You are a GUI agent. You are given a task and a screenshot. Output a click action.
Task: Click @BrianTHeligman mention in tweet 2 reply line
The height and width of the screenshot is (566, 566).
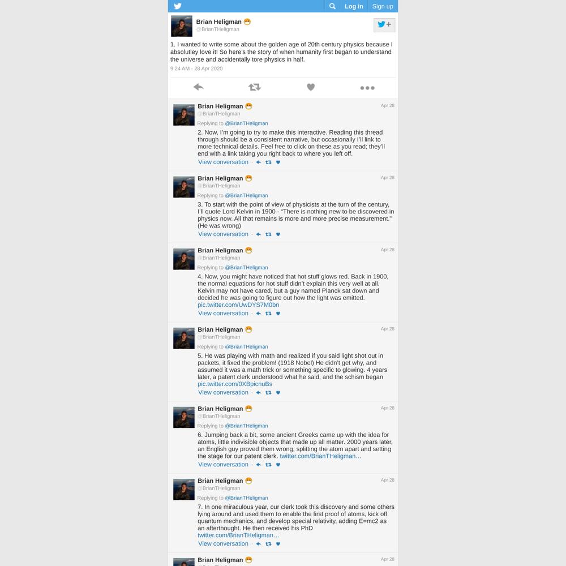coord(246,123)
